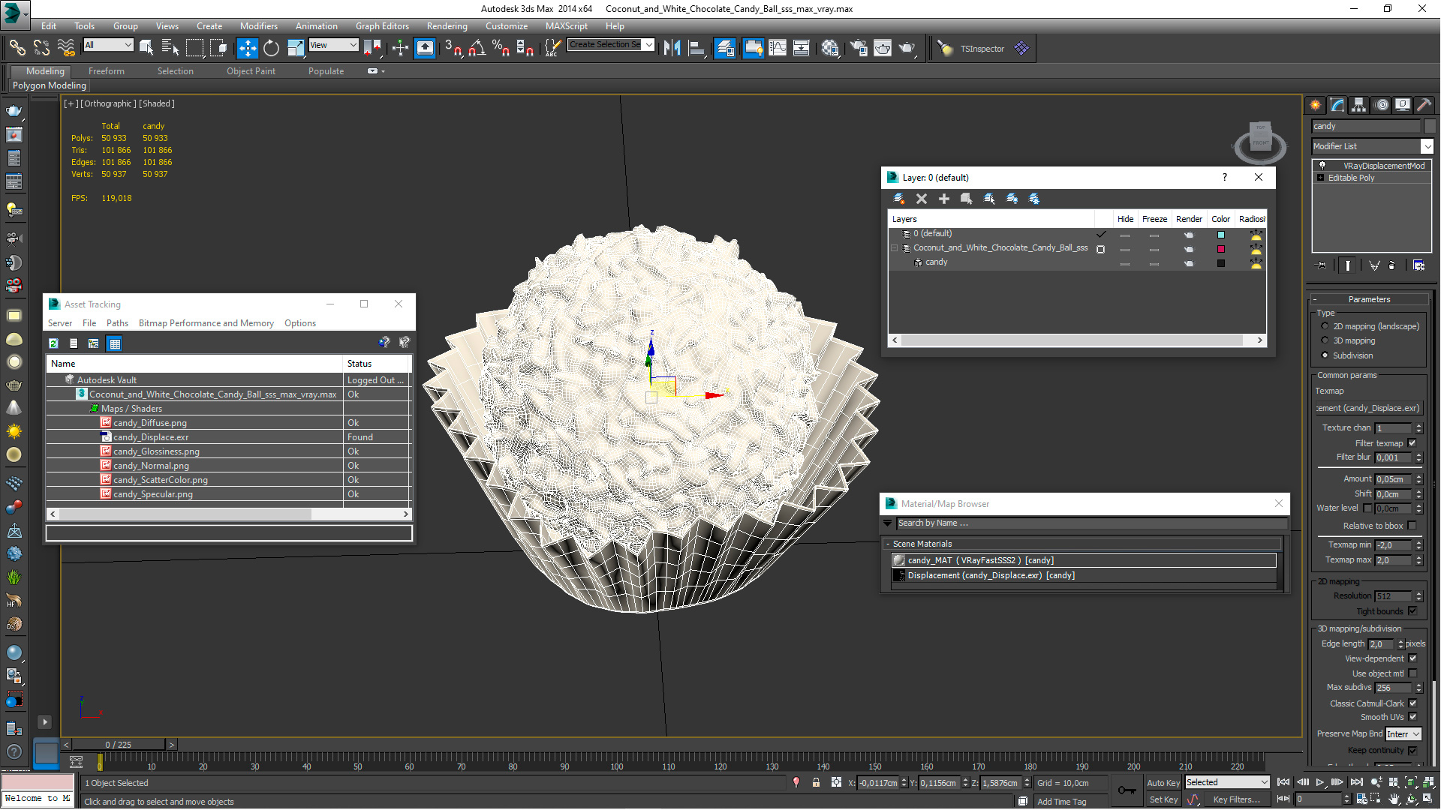
Task: Click the Add Selected Objects plus icon in Layer dialog
Action: point(944,199)
